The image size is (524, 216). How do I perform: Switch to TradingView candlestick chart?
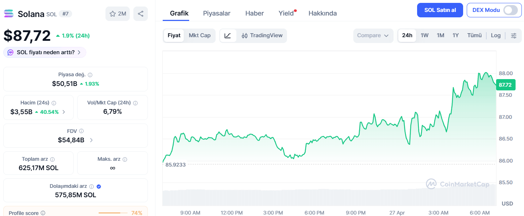262,35
